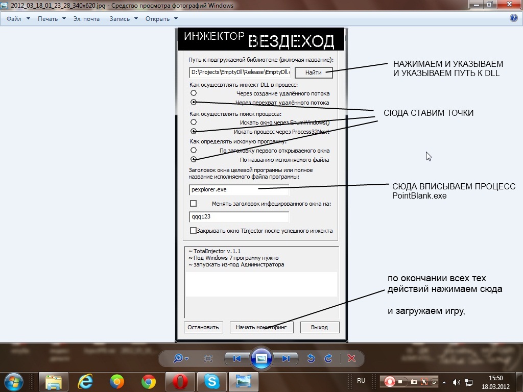Go to the previous photo
The height and width of the screenshot is (392, 523).
pos(237,358)
